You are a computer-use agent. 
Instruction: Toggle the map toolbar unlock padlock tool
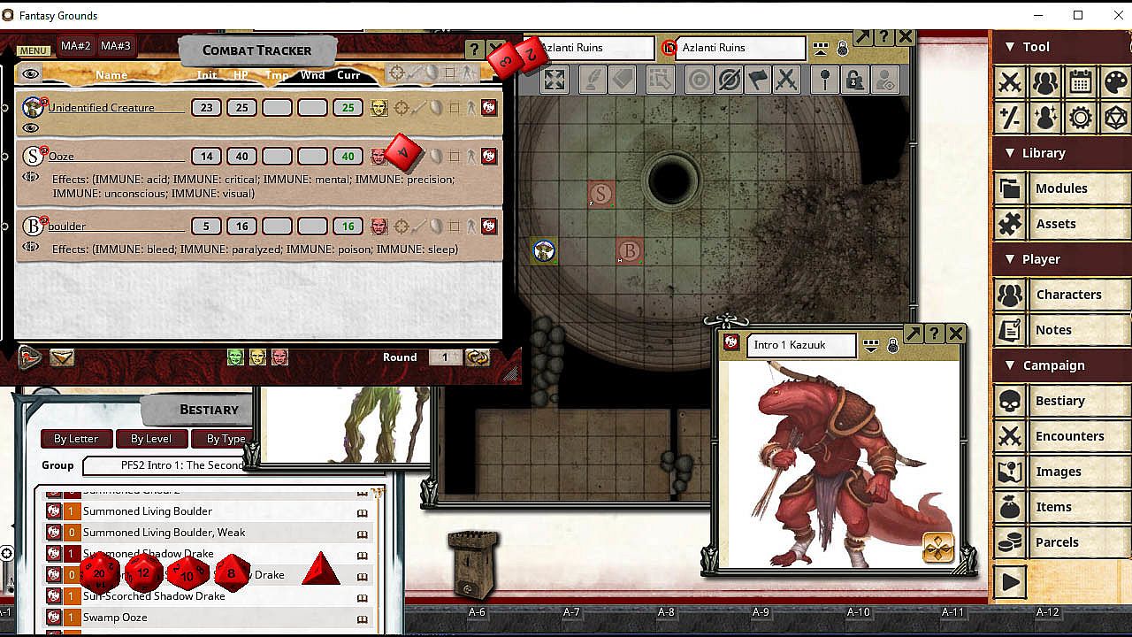click(x=854, y=80)
